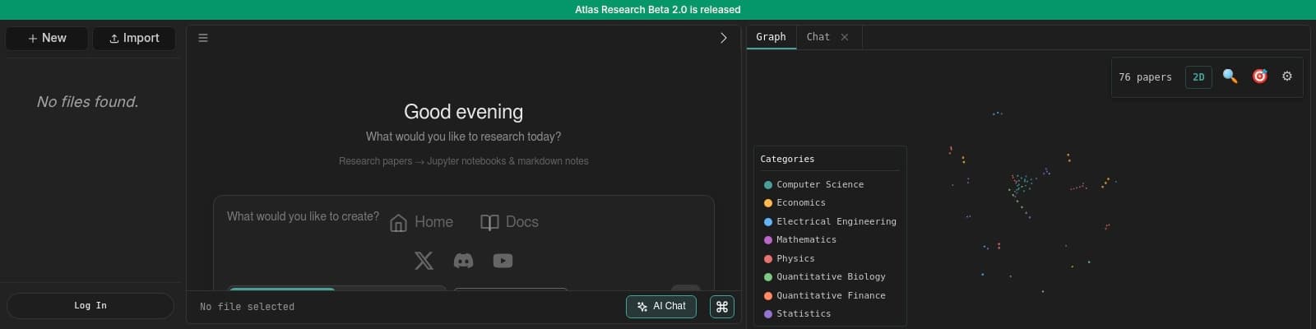Open the Home link
Viewport: 1316px width, 329px height.
point(421,222)
